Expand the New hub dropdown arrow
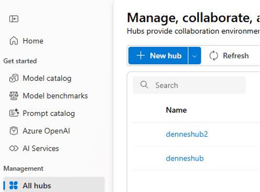The image size is (260, 192). coord(195,56)
